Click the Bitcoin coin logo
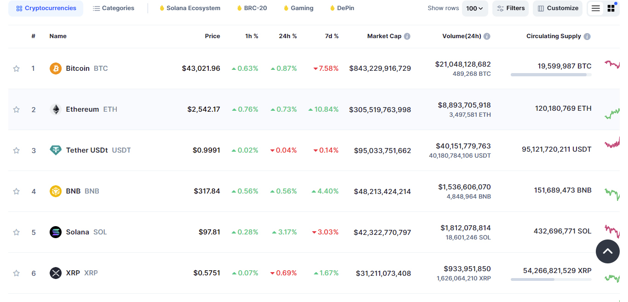Screen dimensions: 628x302 tap(56, 68)
